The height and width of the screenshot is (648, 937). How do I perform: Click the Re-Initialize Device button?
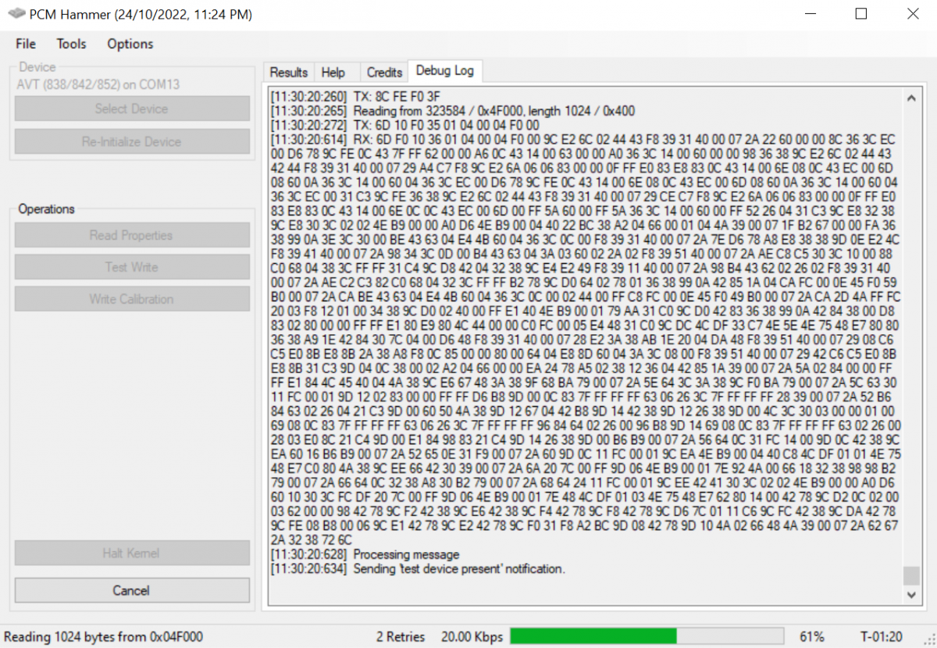(x=131, y=141)
